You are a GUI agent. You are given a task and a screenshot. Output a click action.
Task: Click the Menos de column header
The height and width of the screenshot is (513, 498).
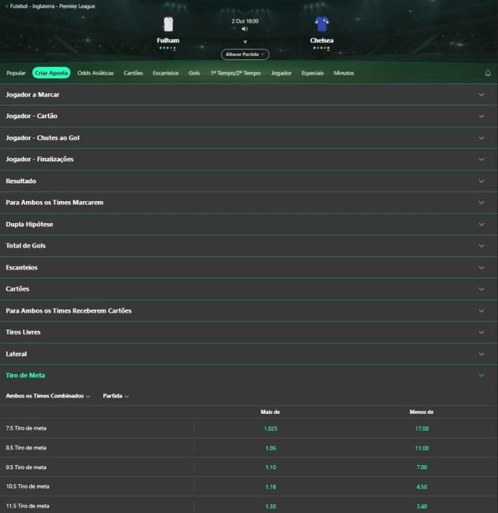tap(421, 412)
